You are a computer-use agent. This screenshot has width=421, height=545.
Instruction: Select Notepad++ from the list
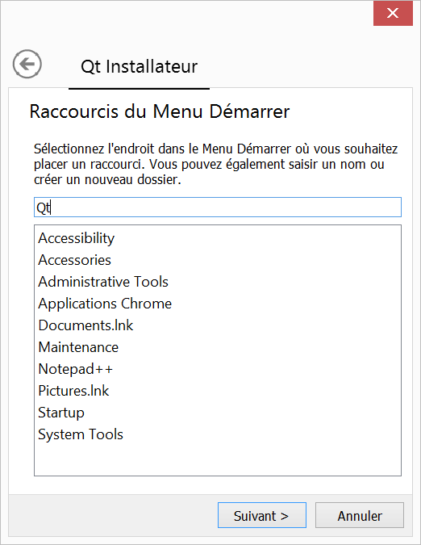click(x=76, y=369)
